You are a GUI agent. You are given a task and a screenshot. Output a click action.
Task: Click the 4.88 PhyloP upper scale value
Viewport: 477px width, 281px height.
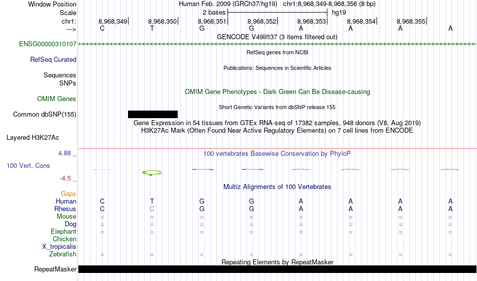(x=64, y=153)
